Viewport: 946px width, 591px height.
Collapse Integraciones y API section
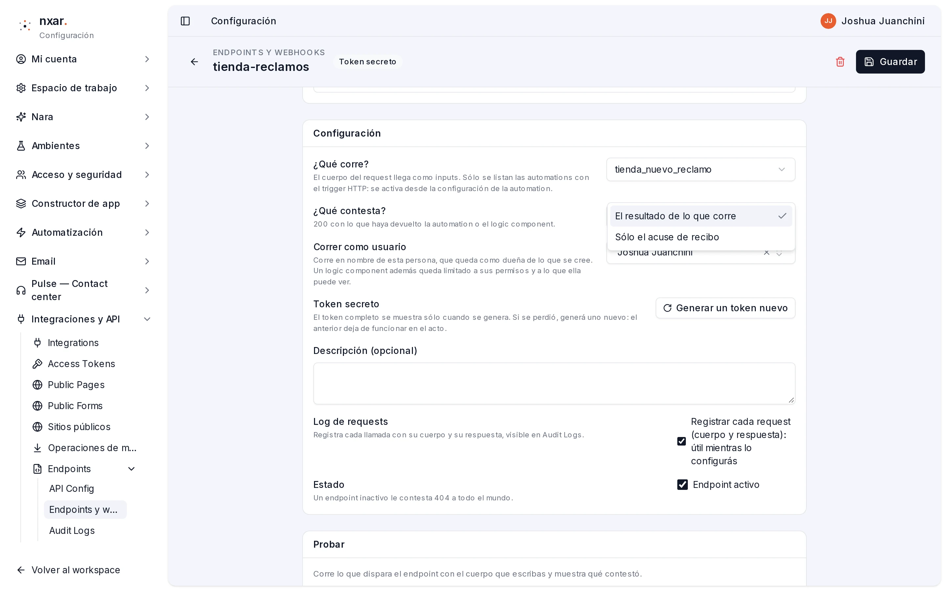tap(83, 319)
